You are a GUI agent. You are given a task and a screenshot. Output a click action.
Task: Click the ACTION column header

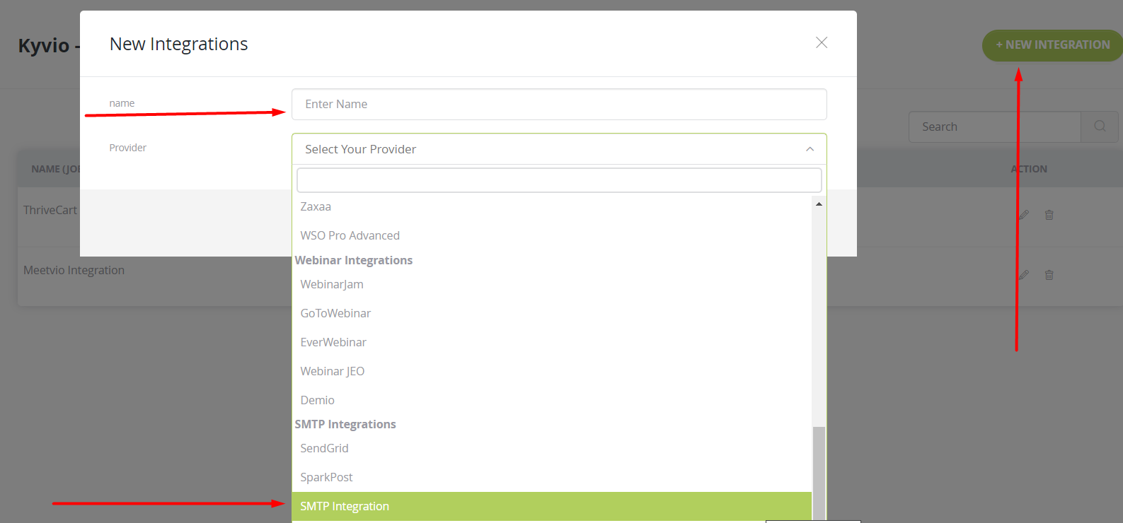point(1029,169)
